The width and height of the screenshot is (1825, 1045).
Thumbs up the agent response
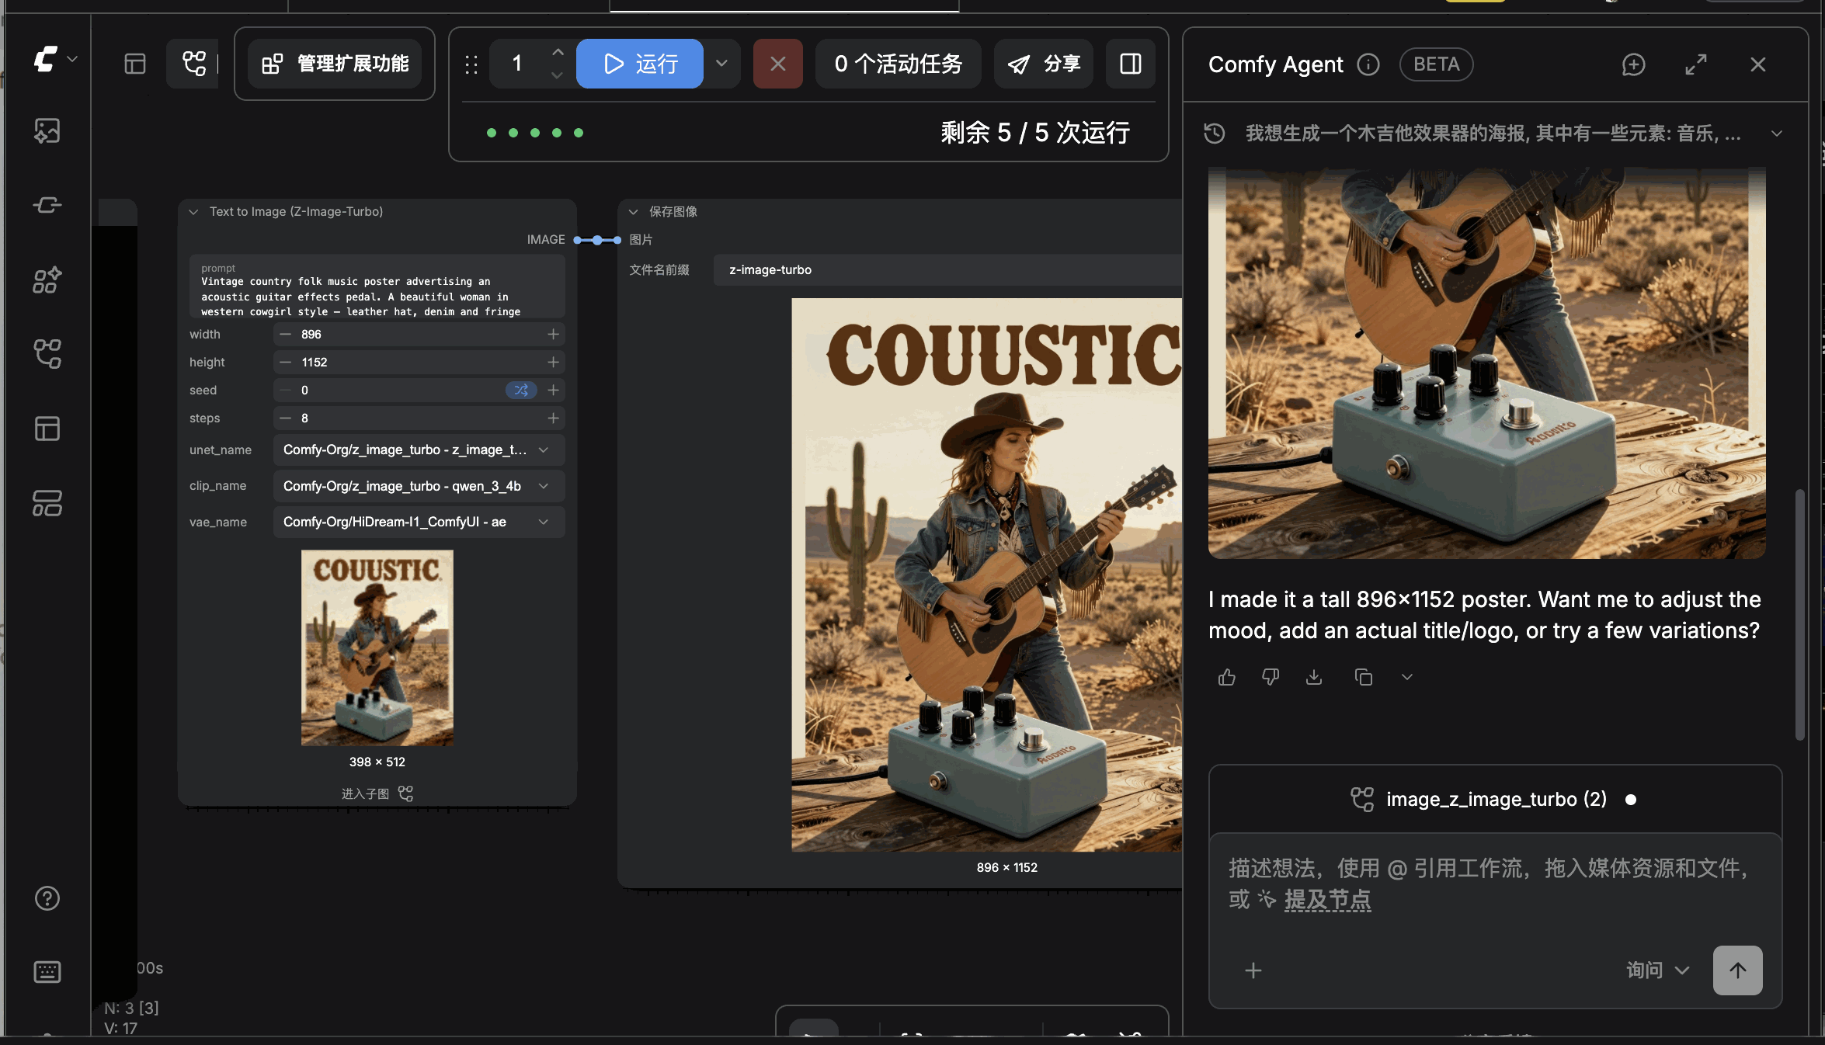click(x=1227, y=677)
